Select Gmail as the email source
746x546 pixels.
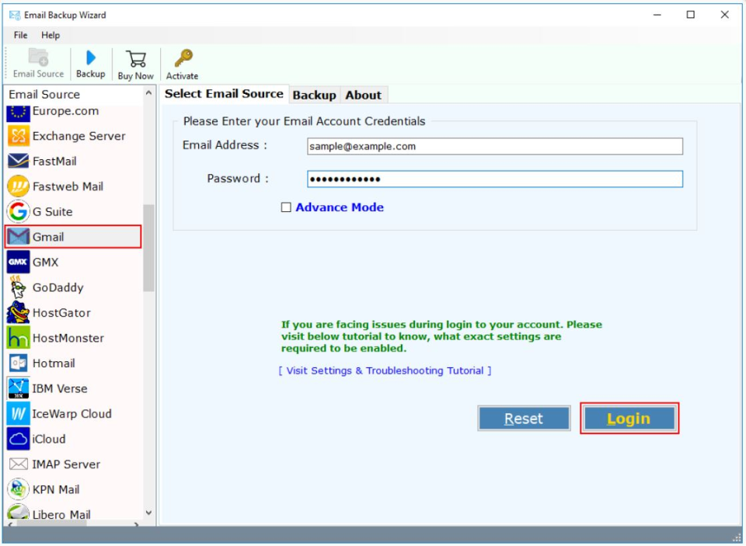(x=48, y=236)
